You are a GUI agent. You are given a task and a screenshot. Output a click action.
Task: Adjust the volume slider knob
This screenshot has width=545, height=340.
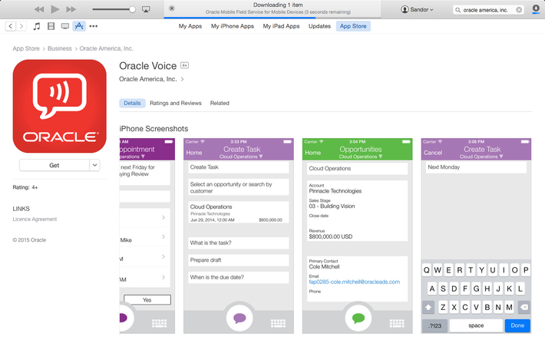click(132, 9)
